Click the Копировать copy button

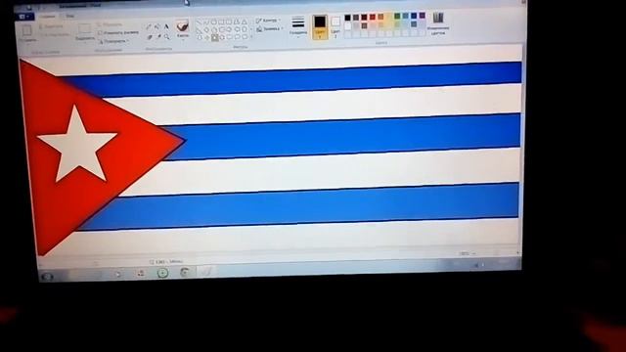[x=56, y=35]
